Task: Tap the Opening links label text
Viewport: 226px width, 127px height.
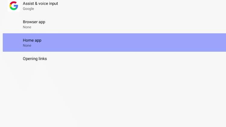Action: pos(35,59)
